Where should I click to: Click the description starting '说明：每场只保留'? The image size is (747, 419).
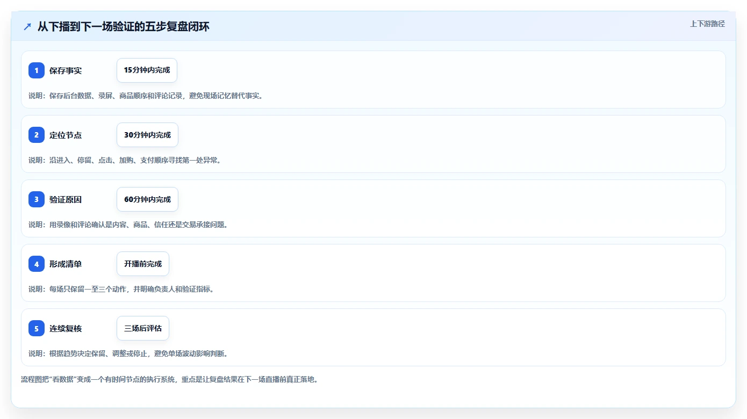[121, 289]
